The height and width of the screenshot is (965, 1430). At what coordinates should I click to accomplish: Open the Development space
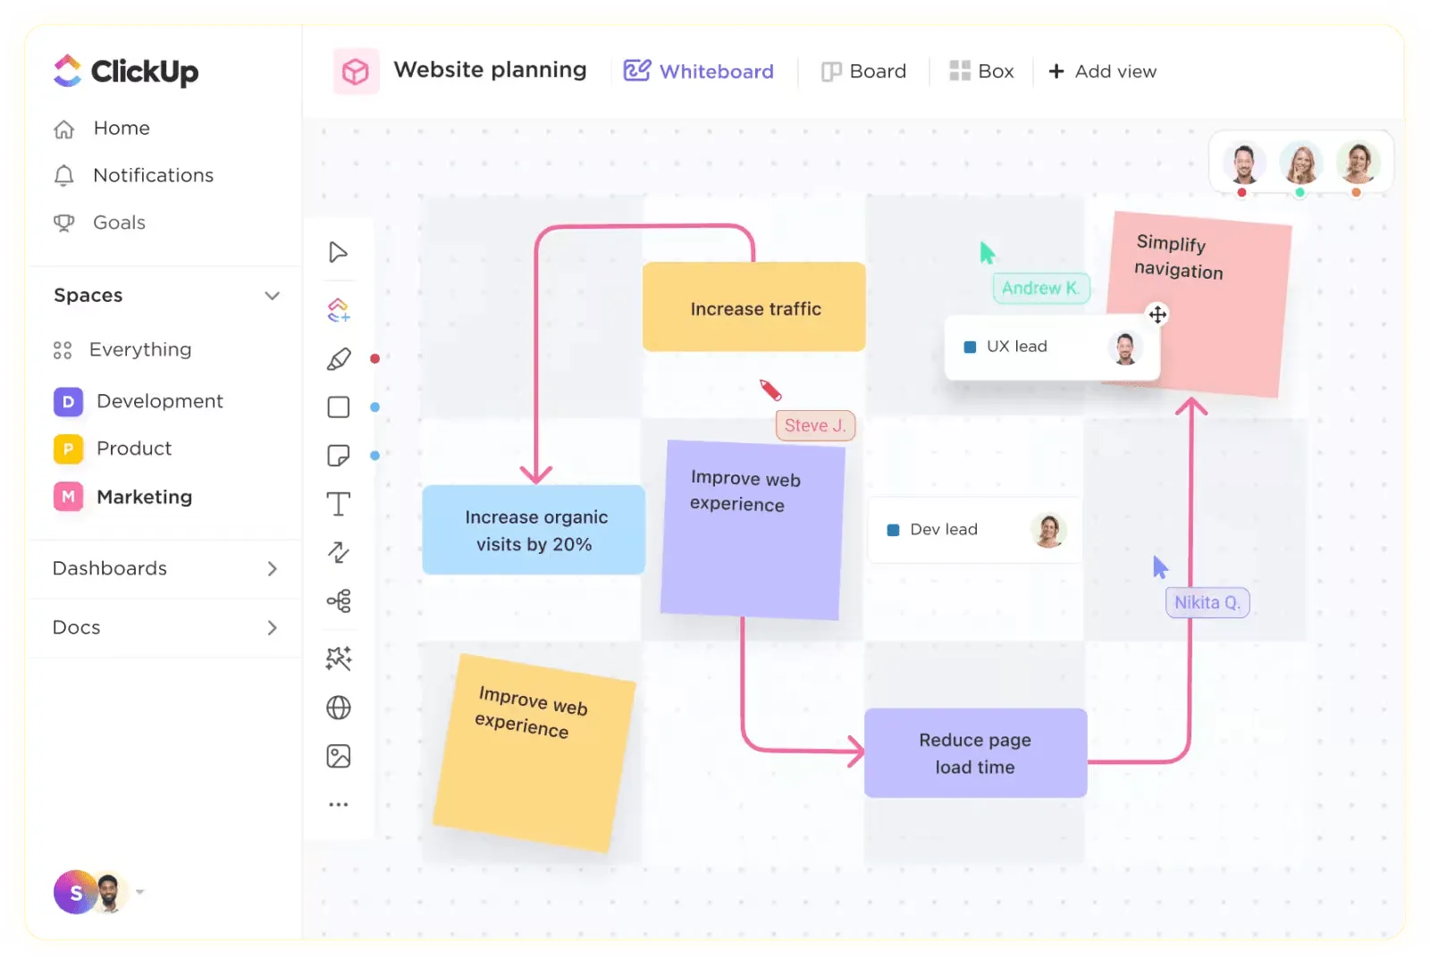click(160, 402)
